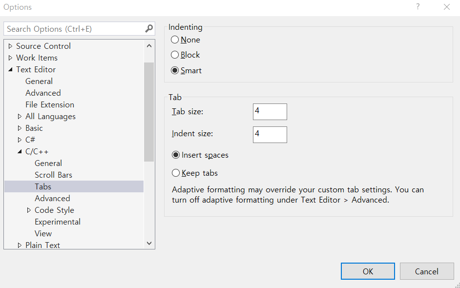This screenshot has height=288, width=460.
Task: Open Advanced under C/C++
Action: [x=52, y=198]
